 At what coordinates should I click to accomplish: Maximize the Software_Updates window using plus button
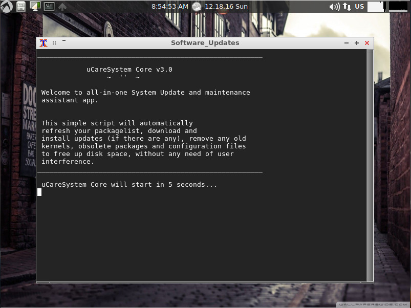pyautogui.click(x=357, y=43)
